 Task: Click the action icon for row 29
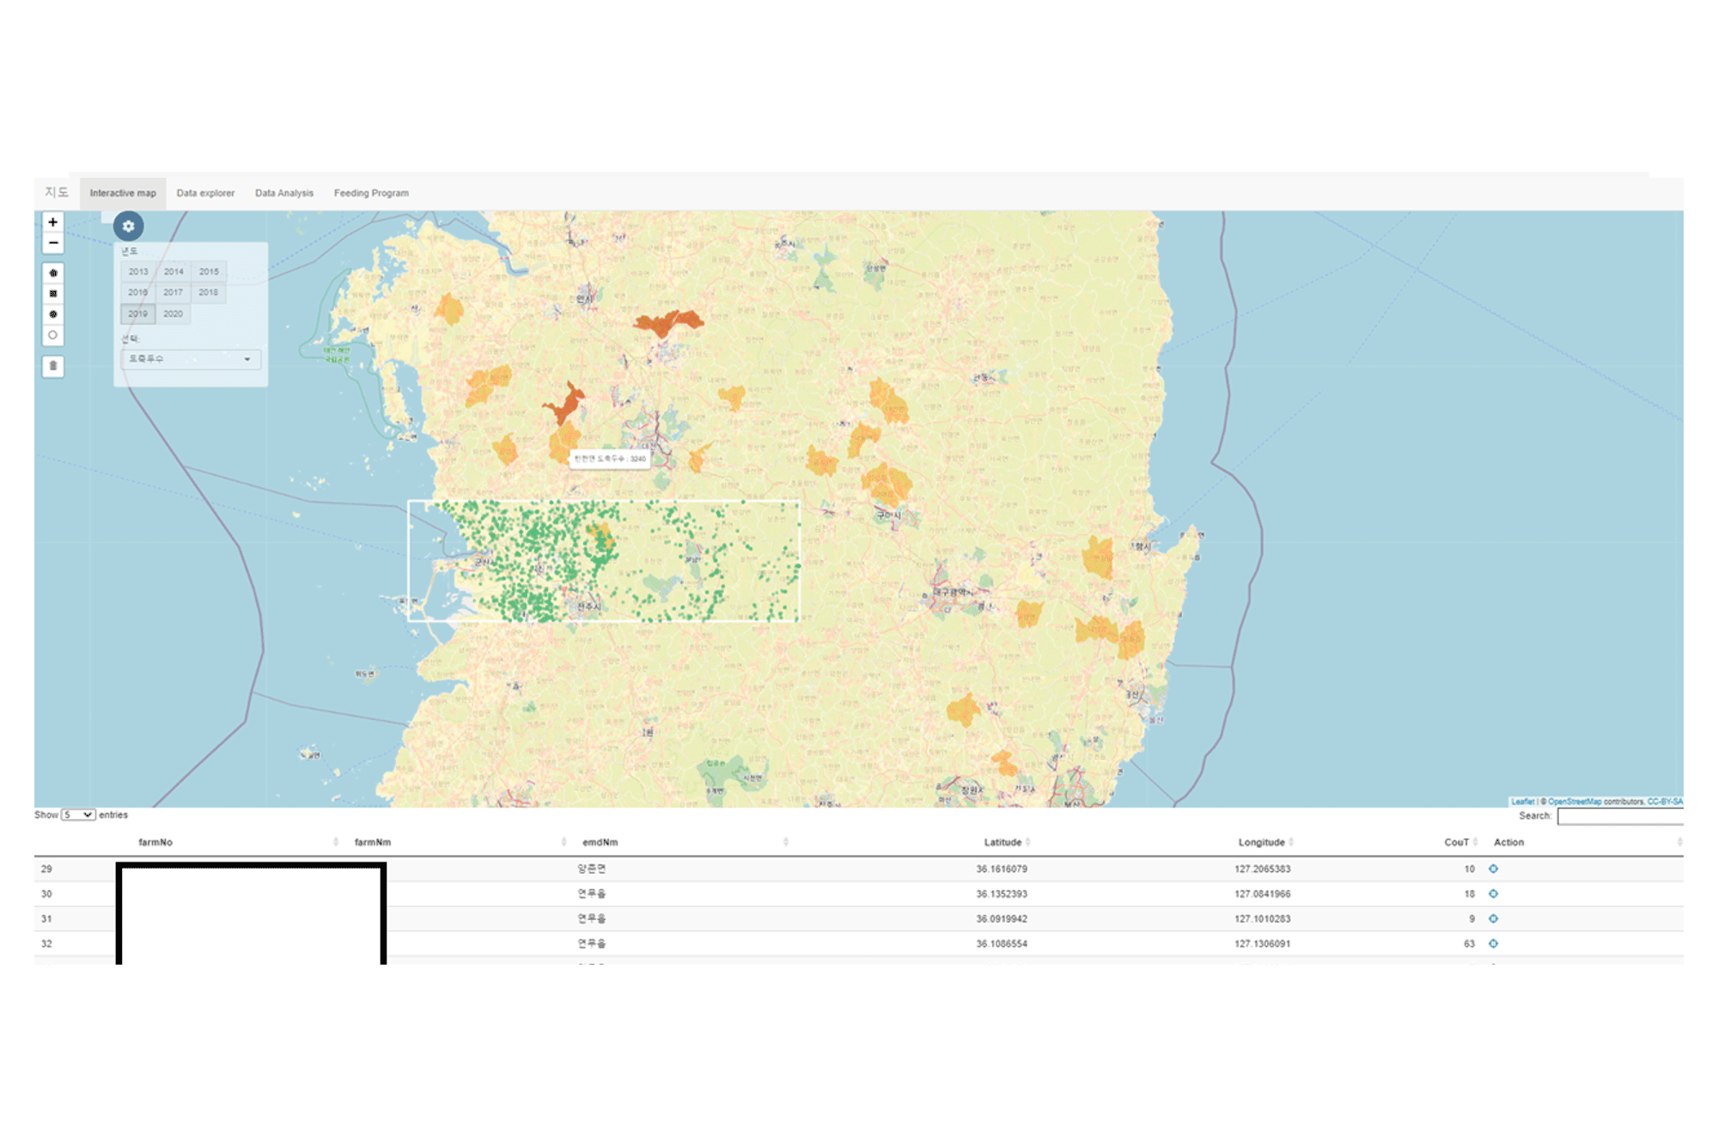coord(1493,868)
